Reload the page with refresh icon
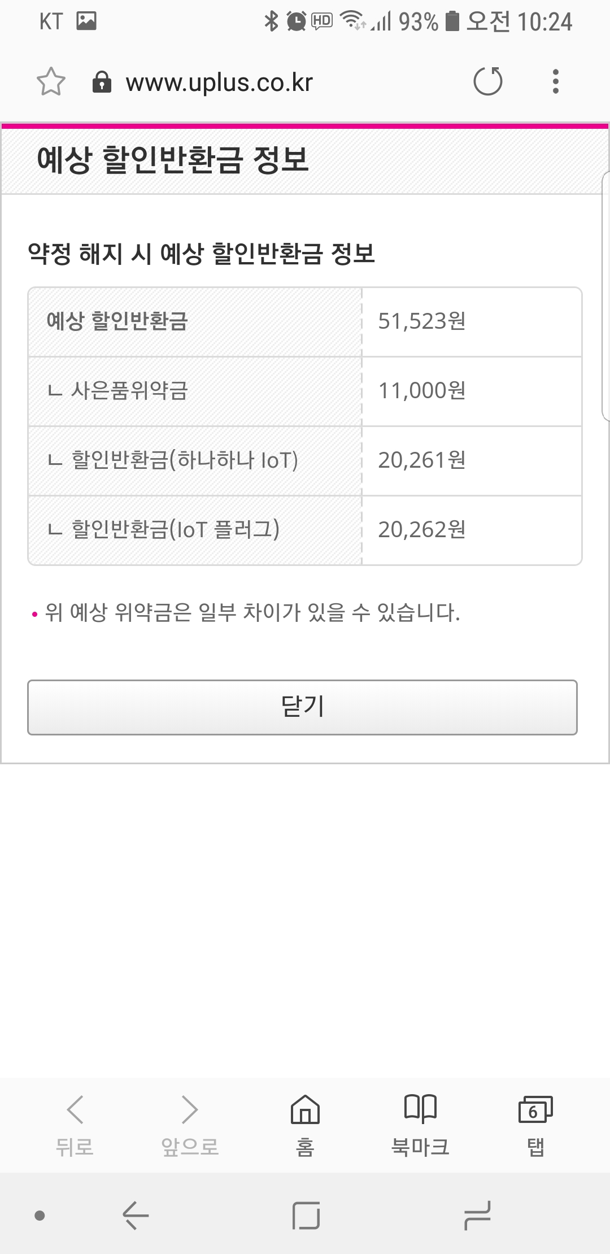The width and height of the screenshot is (610, 1254). tap(487, 82)
